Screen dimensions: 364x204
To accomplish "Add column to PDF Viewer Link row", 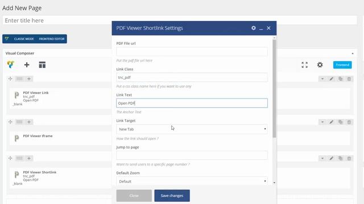I will point(29,79).
